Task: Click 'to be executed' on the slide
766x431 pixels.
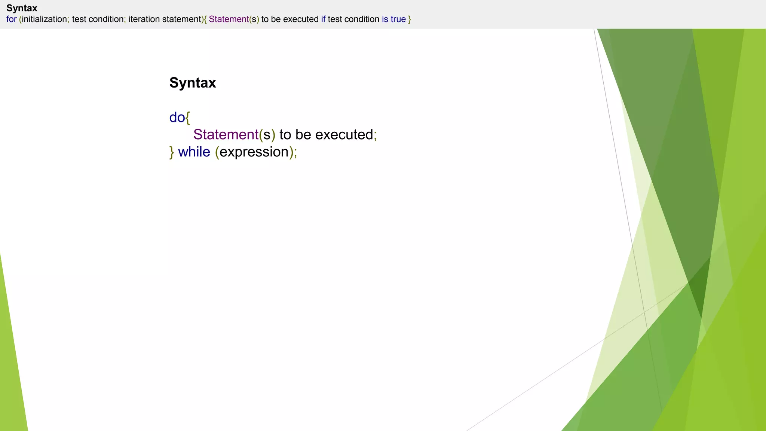Action: (x=326, y=135)
